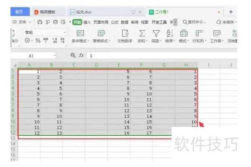Click the zoom magnifier beside fx
This screenshot has width=251, height=167.
click(x=73, y=55)
